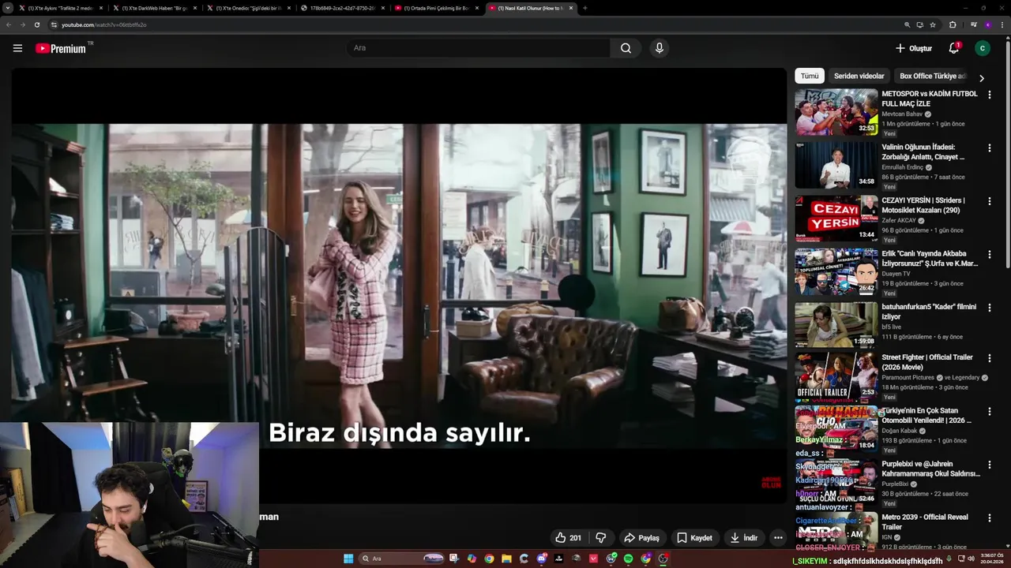Visit Zafer AKCAY channel name
This screenshot has width=1011, height=568.
(899, 220)
